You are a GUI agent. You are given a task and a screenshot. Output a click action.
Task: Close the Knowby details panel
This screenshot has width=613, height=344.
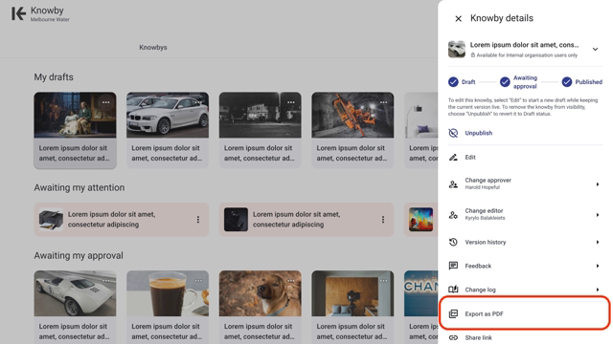(x=458, y=18)
